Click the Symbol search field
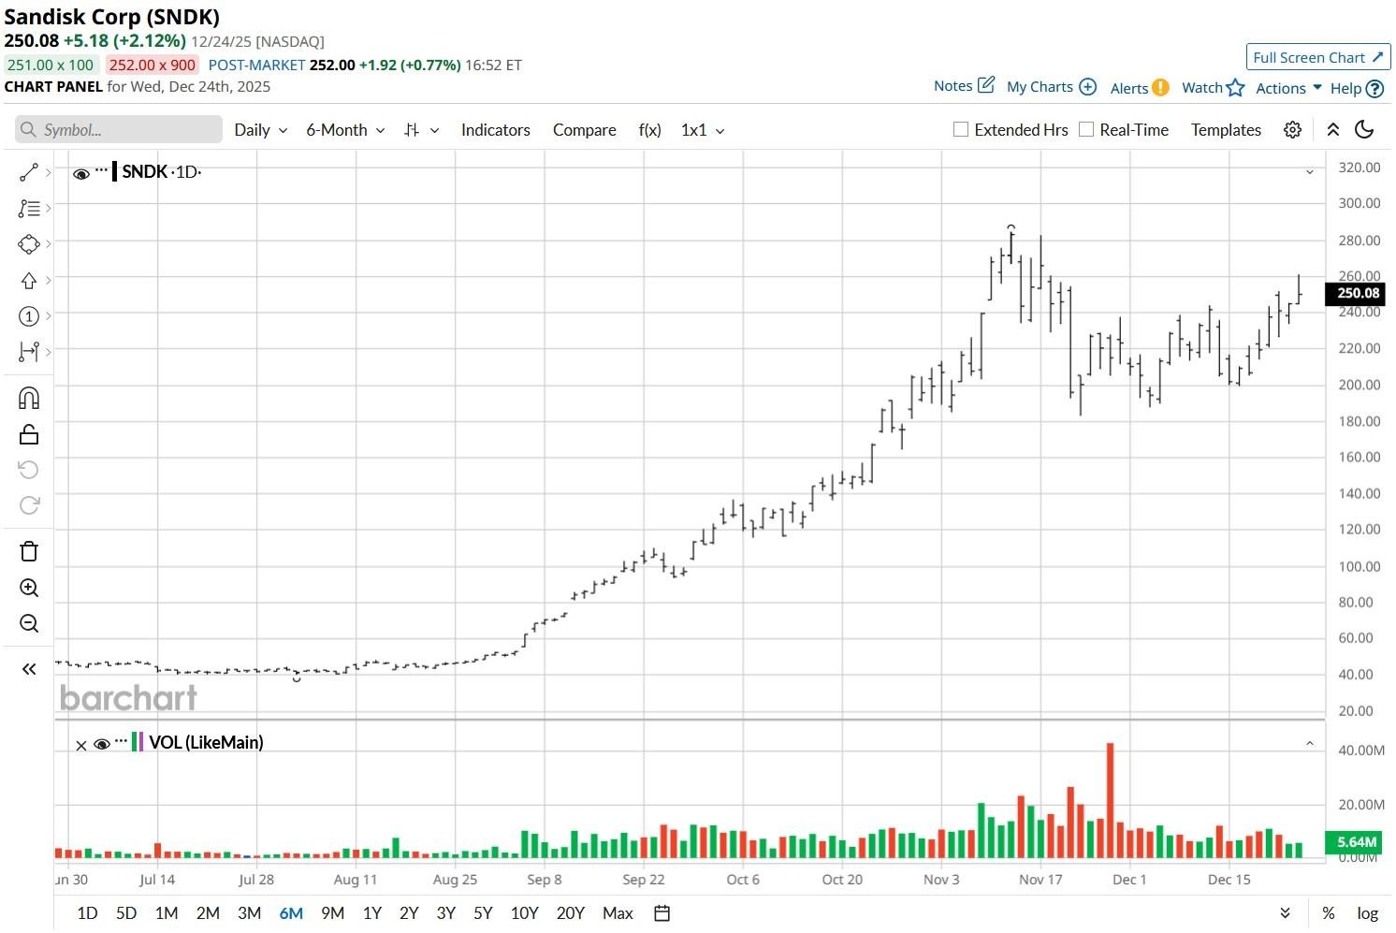The image size is (1396, 933). click(x=119, y=130)
